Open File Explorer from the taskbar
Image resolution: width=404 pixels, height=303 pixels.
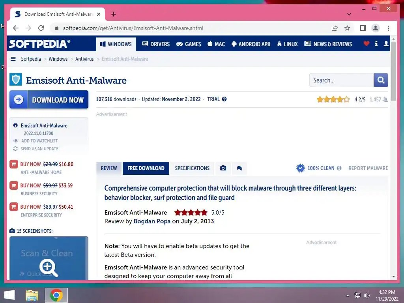(x=32, y=295)
